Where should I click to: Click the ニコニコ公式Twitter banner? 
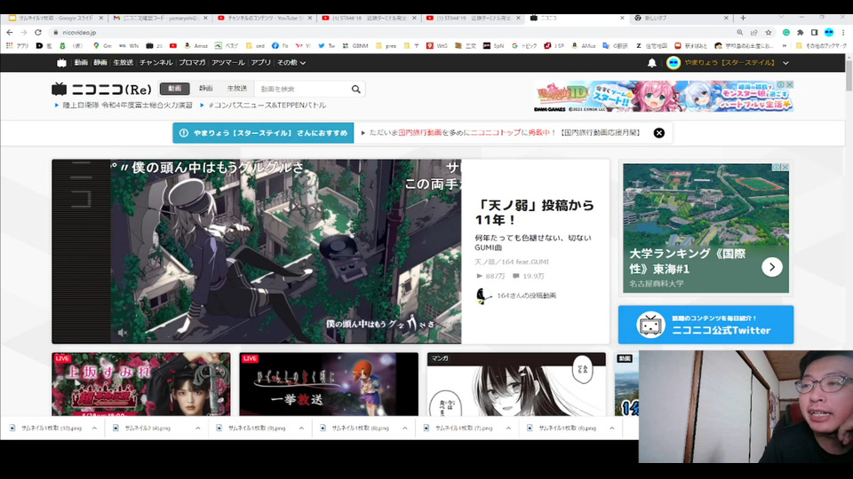click(x=706, y=325)
